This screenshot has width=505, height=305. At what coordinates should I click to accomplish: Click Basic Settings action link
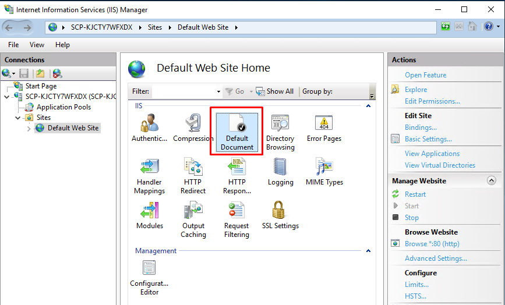tap(428, 139)
